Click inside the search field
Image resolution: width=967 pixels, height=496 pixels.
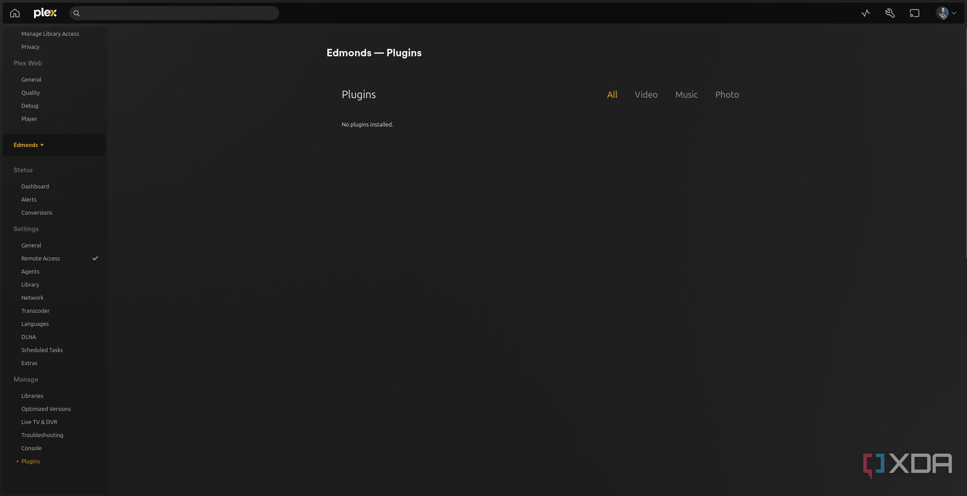(x=179, y=13)
